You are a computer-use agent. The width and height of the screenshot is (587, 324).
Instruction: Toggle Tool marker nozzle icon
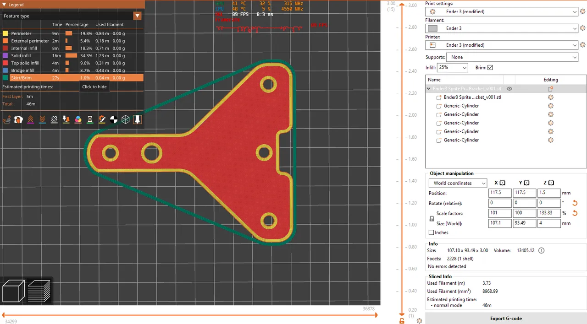click(x=138, y=119)
